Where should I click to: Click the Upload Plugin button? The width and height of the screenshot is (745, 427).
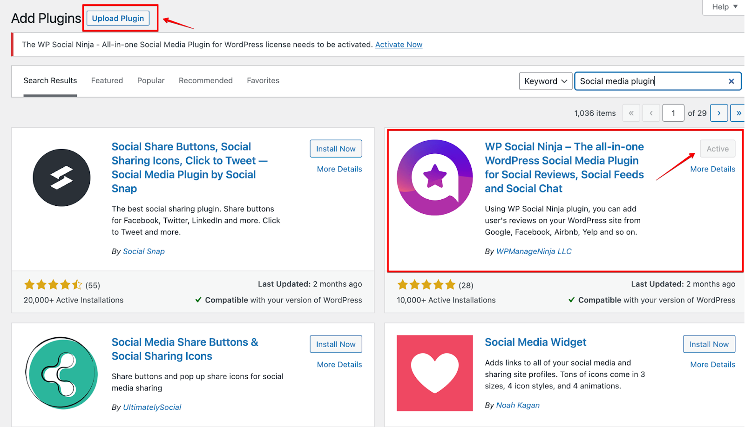pos(118,19)
